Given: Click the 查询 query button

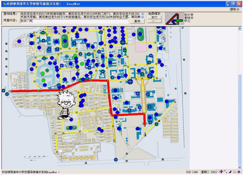Looking at the screenshot, I should 137,21.
